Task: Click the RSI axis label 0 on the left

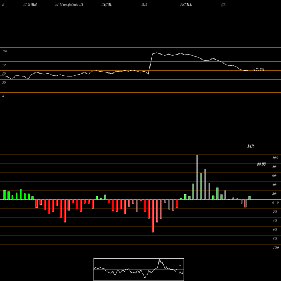Action: [3, 96]
